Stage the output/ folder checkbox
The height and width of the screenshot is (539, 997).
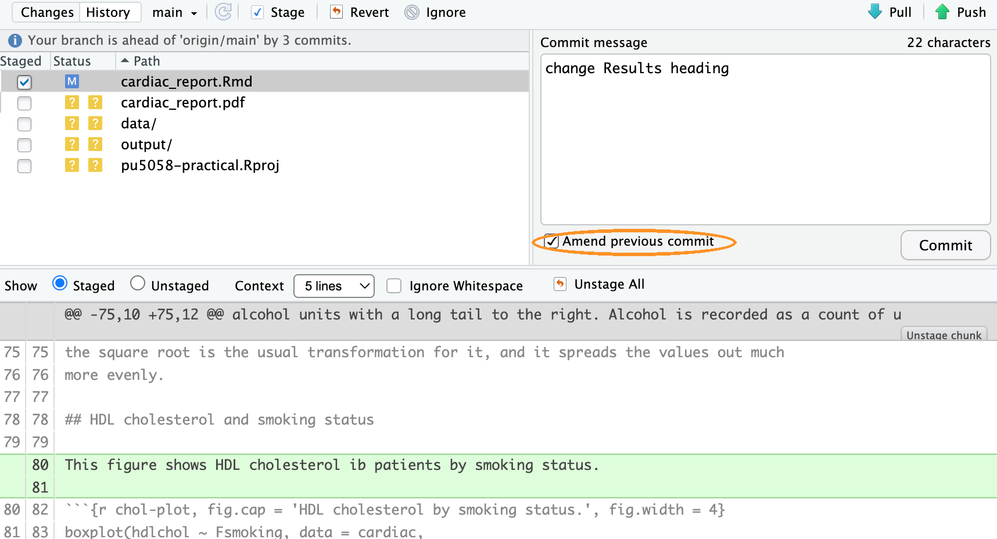pos(24,145)
